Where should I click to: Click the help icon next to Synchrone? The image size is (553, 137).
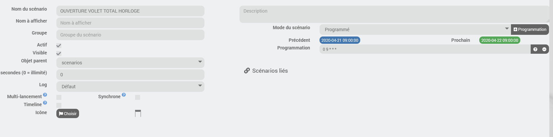point(124,95)
